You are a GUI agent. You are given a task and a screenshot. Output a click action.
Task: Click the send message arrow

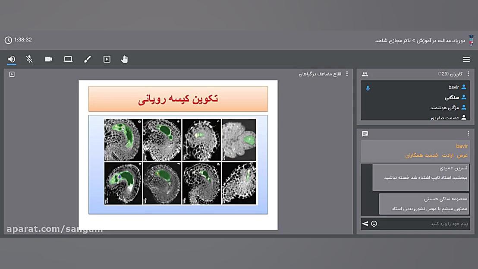pos(365,224)
